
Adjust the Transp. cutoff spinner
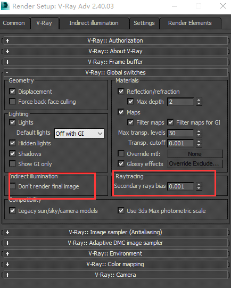[x=199, y=143]
